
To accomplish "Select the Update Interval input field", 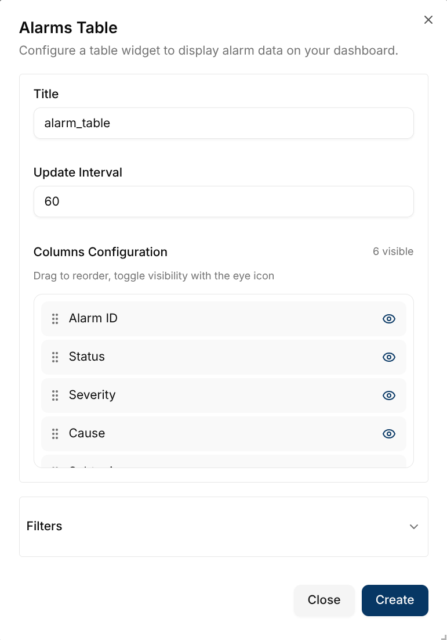I will coord(223,201).
